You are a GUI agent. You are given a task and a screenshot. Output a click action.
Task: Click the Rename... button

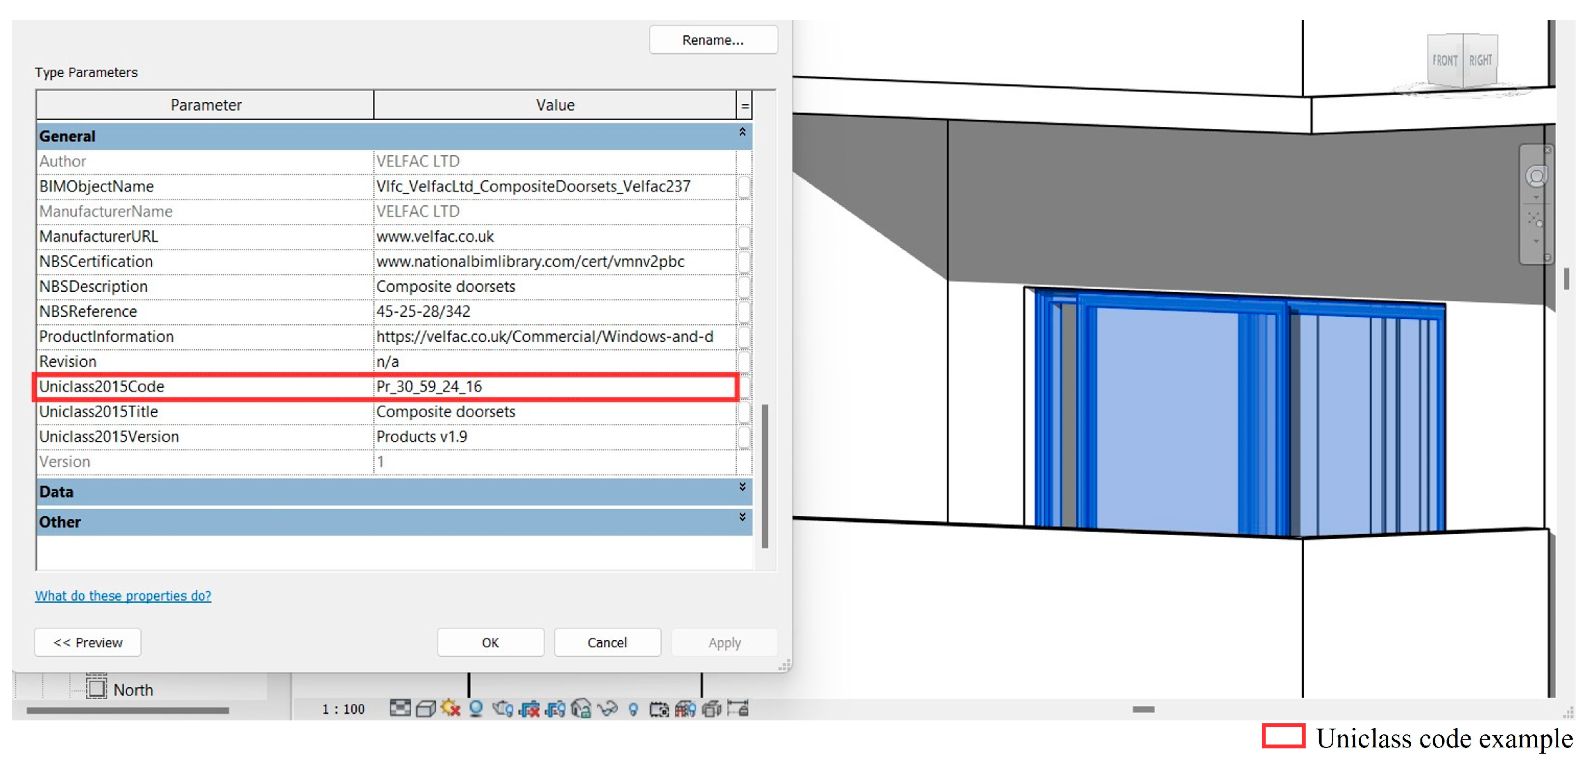coord(713,40)
